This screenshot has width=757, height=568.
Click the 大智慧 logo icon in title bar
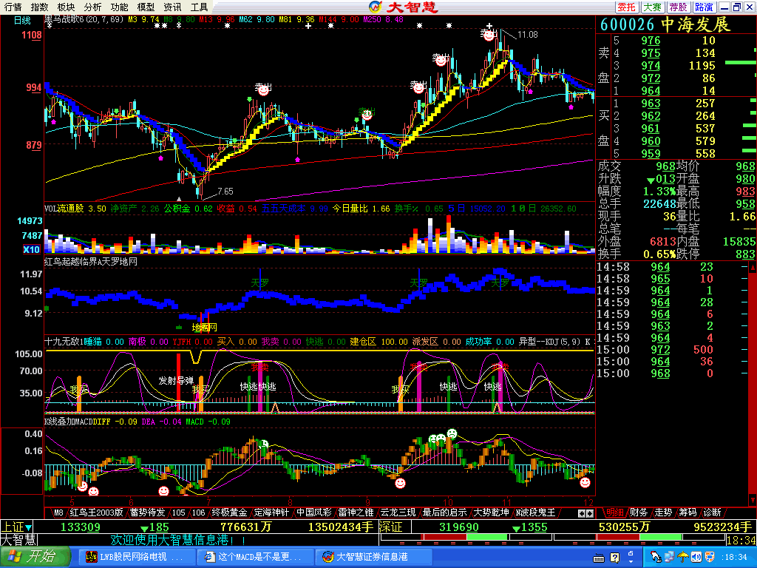pos(375,7)
